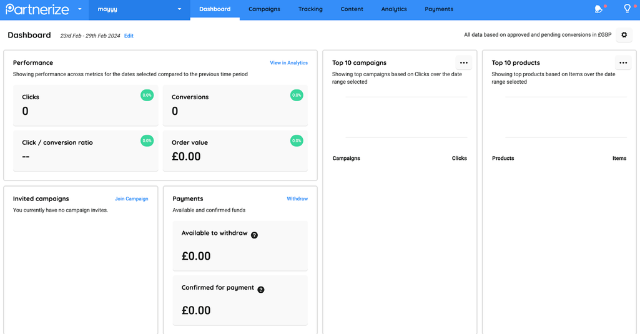
Task: Click the Withdraw link
Action: (297, 199)
